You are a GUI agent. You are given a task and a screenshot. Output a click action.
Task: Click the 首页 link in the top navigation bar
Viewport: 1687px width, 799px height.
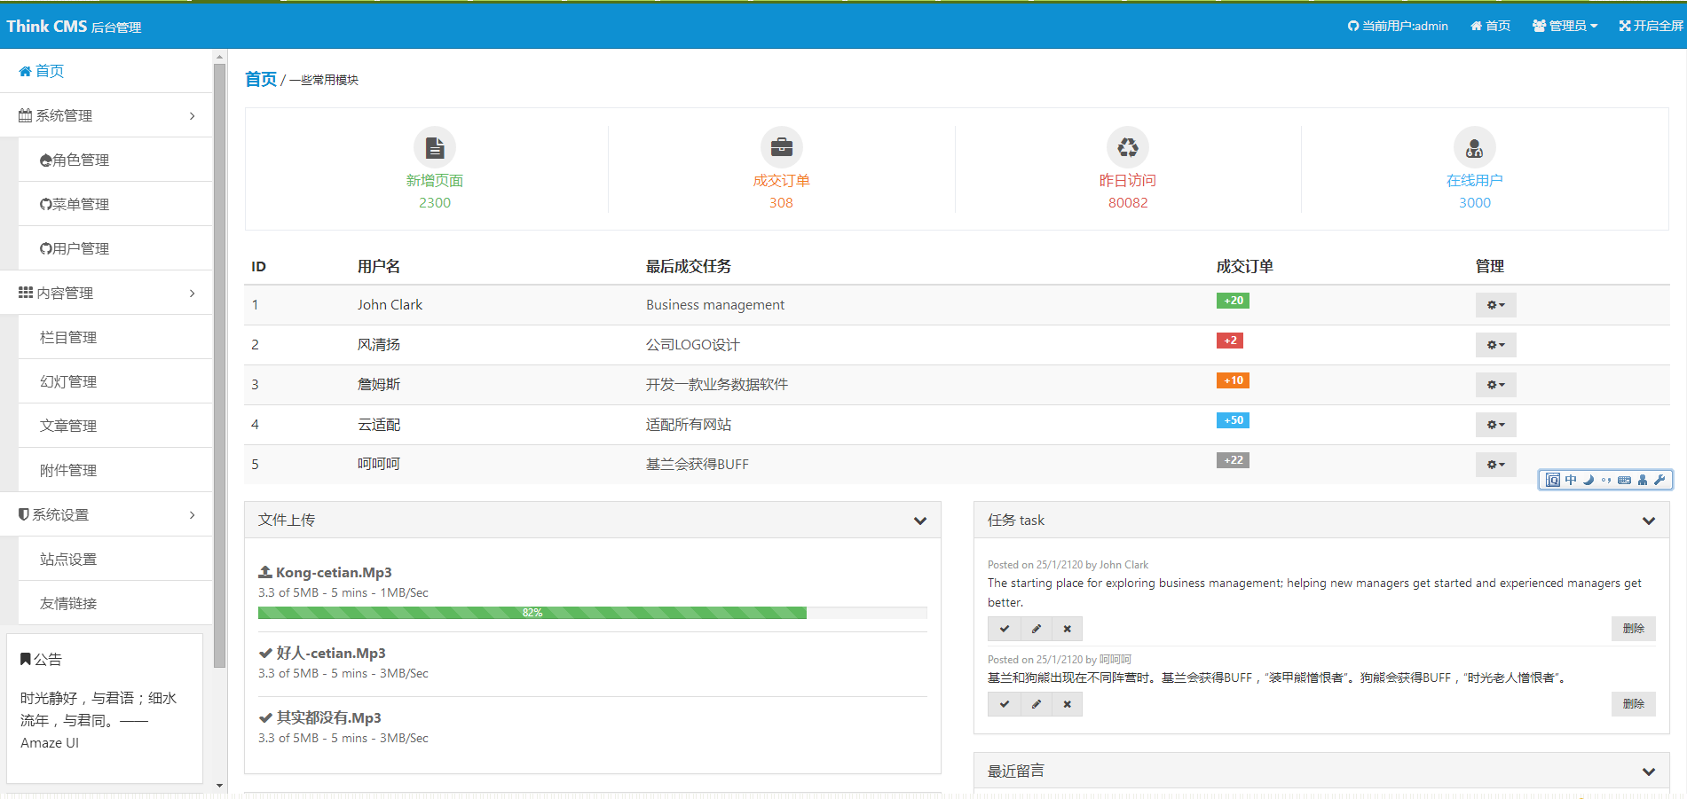pos(1491,26)
